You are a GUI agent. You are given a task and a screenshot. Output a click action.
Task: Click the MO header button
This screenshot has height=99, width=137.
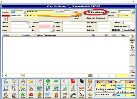point(110,82)
